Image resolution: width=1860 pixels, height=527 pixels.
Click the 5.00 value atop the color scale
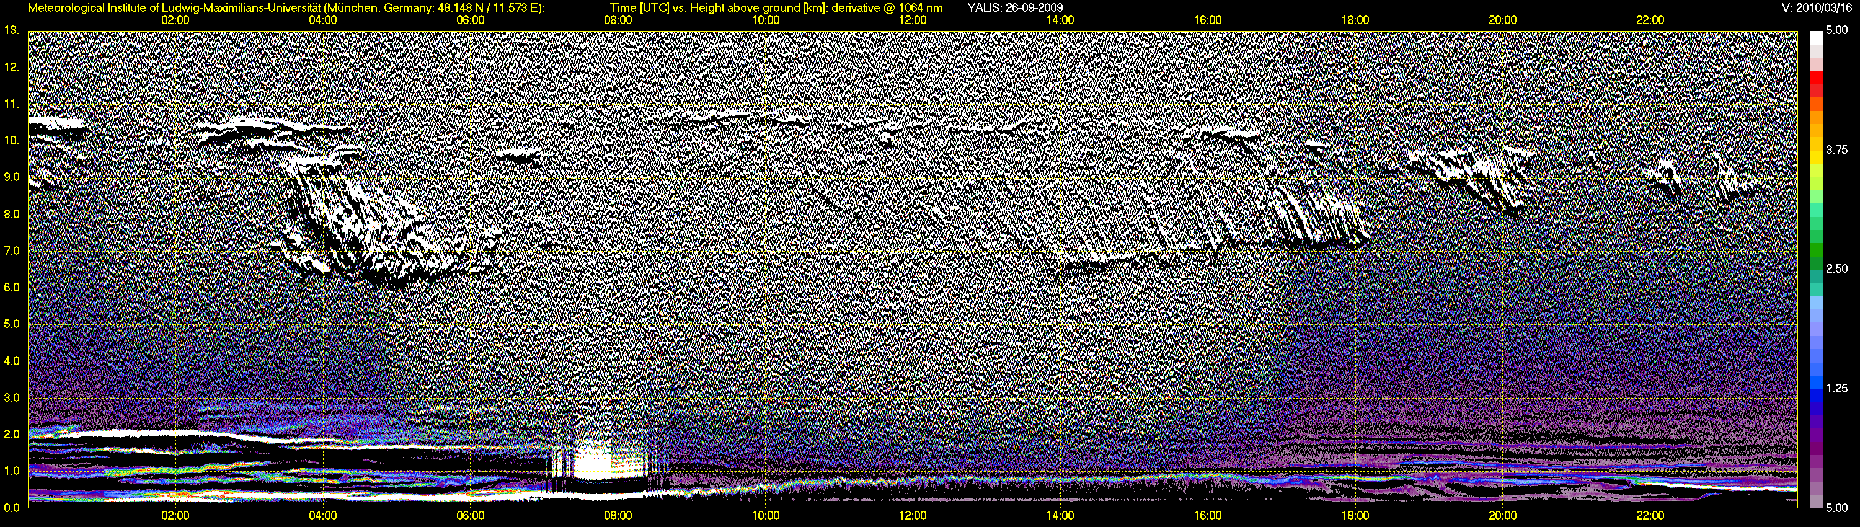[x=1836, y=31]
